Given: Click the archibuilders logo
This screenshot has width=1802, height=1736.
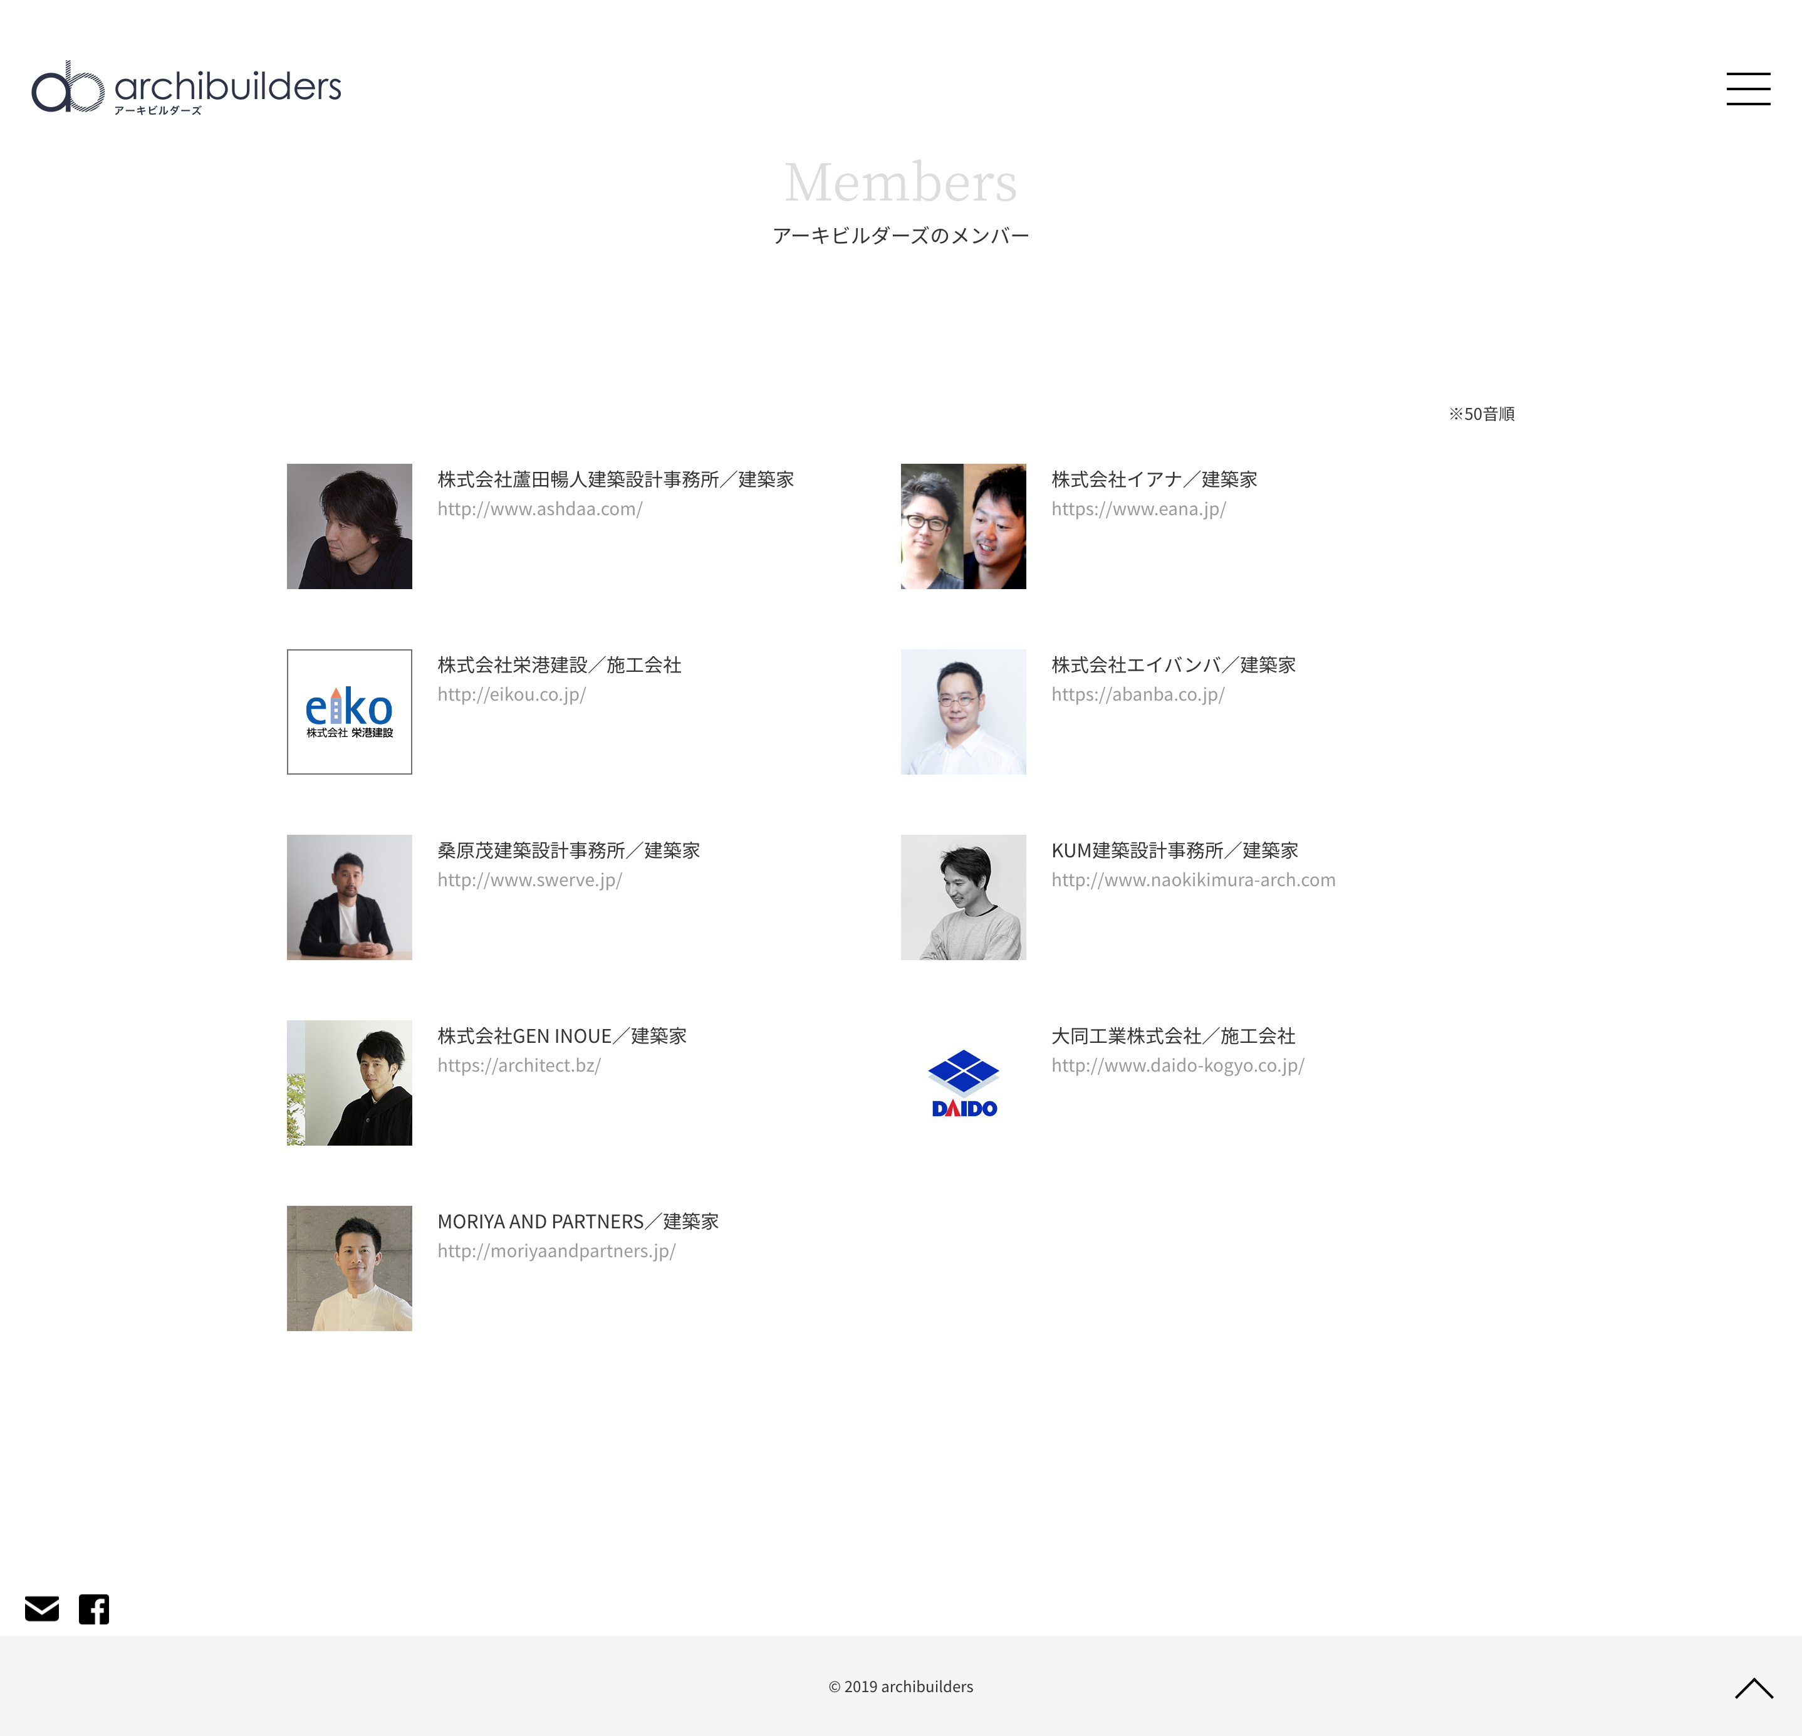Looking at the screenshot, I should pos(187,87).
